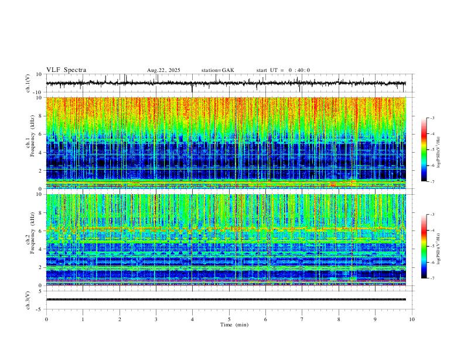The width and height of the screenshot is (464, 358).
Task: Click the "-7" label on upper colorbar
Action: (x=432, y=181)
